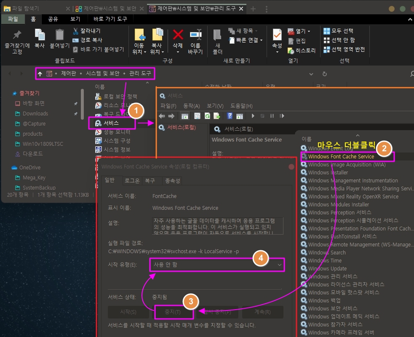Refresh the Explorer address bar
The width and height of the screenshot is (414, 337).
click(x=325, y=74)
